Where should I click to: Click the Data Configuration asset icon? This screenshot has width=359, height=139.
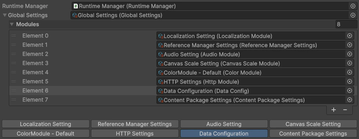(161, 91)
